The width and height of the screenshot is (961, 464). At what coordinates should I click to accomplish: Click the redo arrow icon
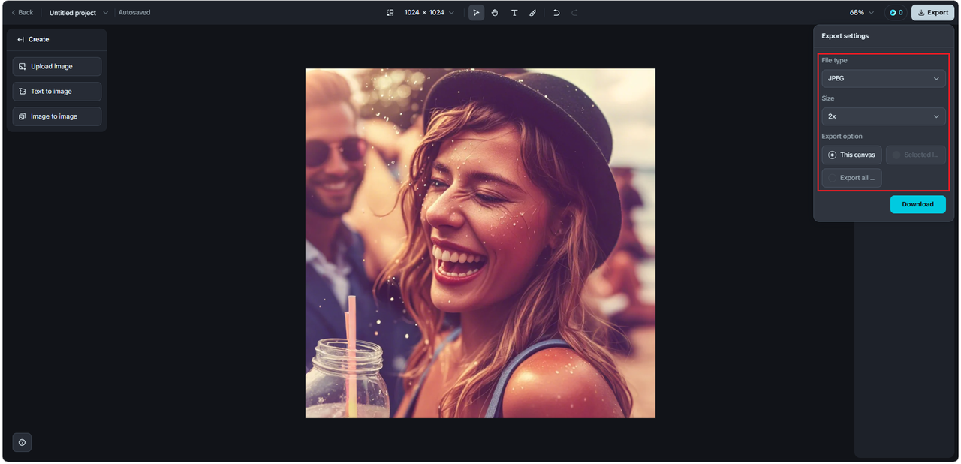pyautogui.click(x=575, y=13)
